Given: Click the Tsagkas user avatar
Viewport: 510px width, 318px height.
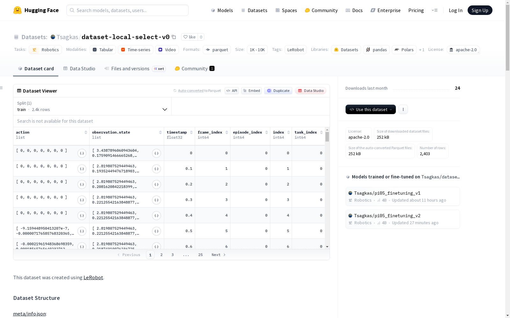Looking at the screenshot, I should click(x=53, y=37).
